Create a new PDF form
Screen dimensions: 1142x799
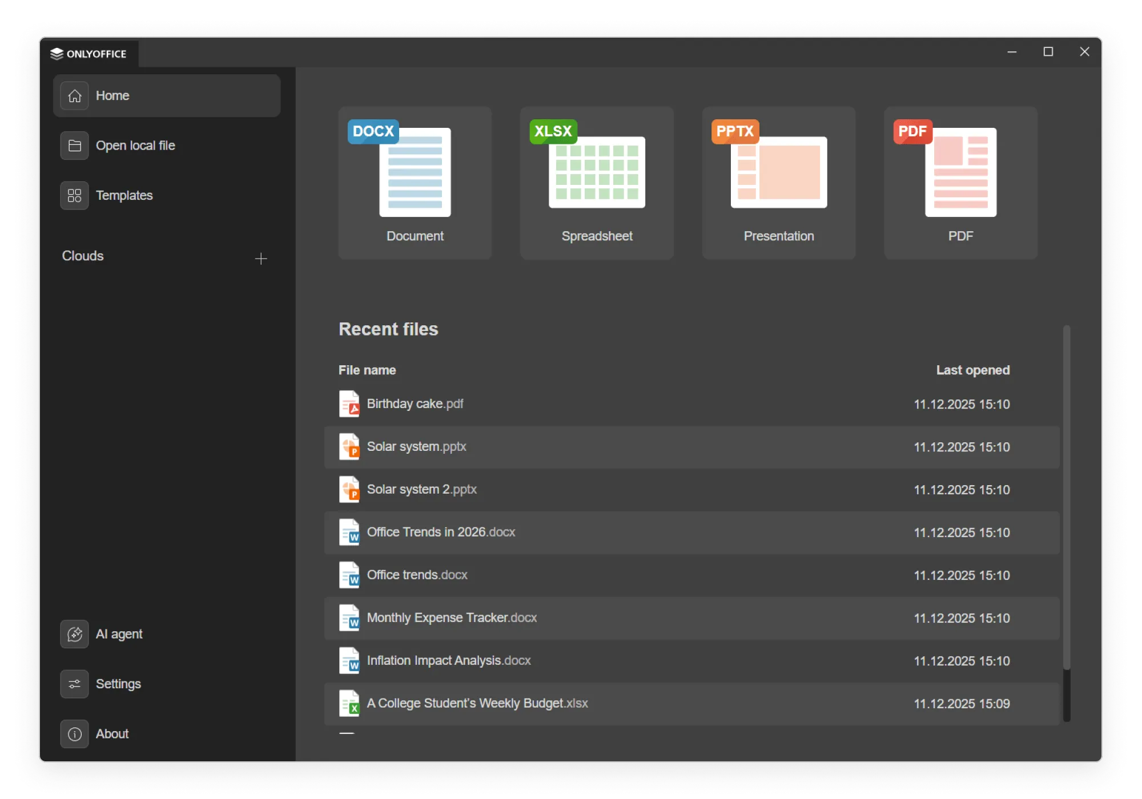pos(960,183)
